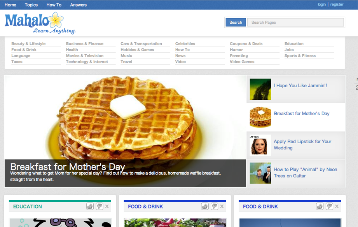Open the How To navigation item
Screen dimensions: 358x227
pyautogui.click(x=54, y=5)
